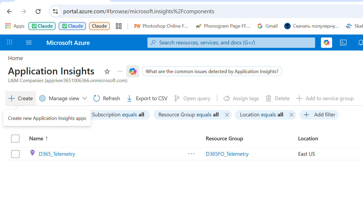Open the Azure portal hamburger menu
Screen dimensions: 363x215
(x=29, y=43)
